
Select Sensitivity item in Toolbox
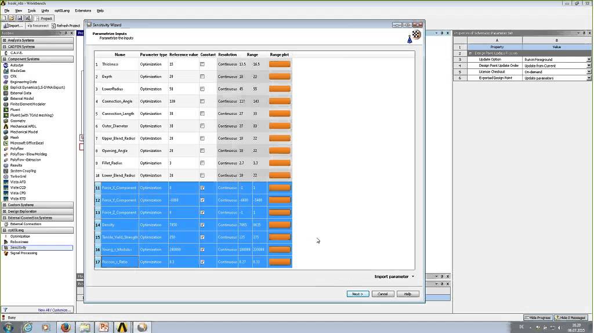click(x=18, y=247)
